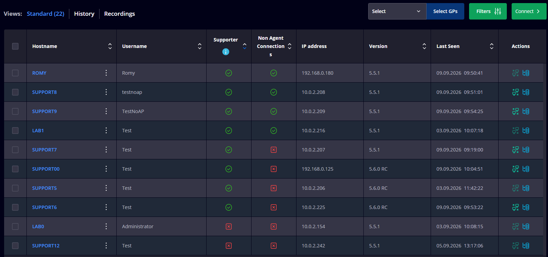Viewport: 548px width, 257px height.
Task: Click the Connect button
Action: point(529,11)
